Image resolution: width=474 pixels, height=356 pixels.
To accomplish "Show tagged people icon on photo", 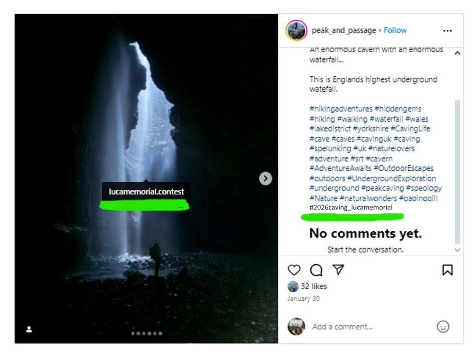I will pyautogui.click(x=29, y=329).
